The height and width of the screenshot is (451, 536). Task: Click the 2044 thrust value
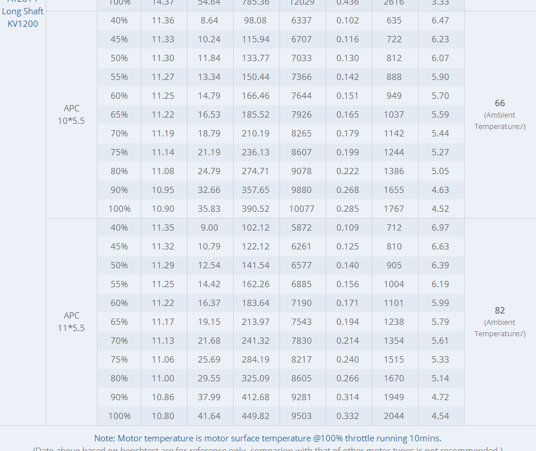[x=394, y=416]
